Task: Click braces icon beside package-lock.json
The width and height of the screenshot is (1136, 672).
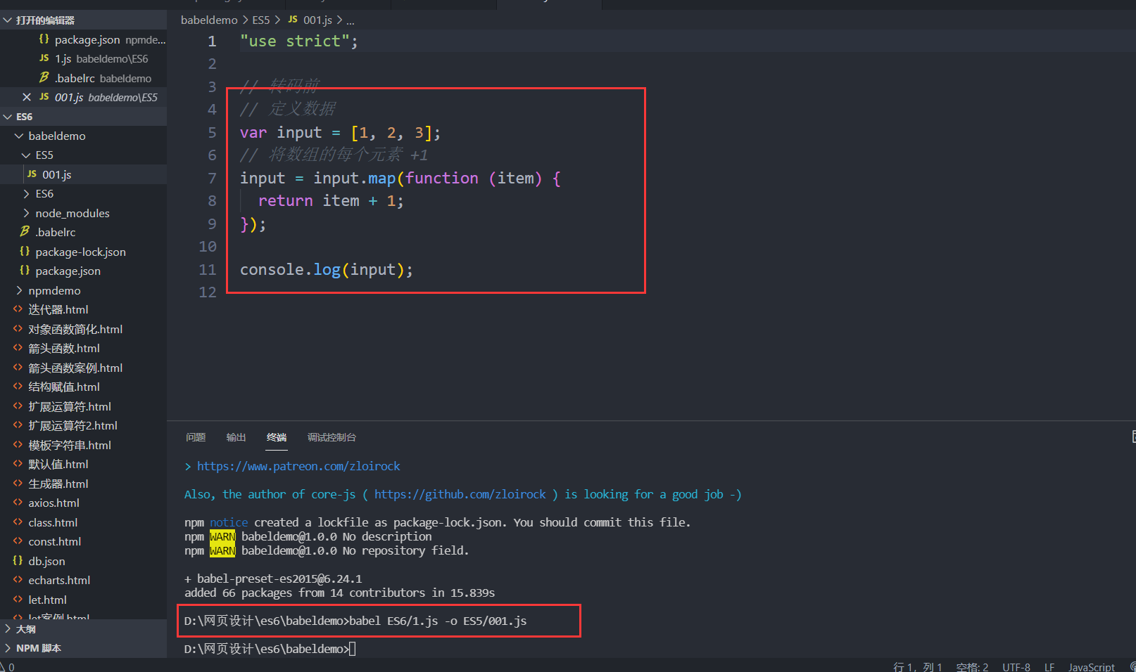Action: [25, 251]
